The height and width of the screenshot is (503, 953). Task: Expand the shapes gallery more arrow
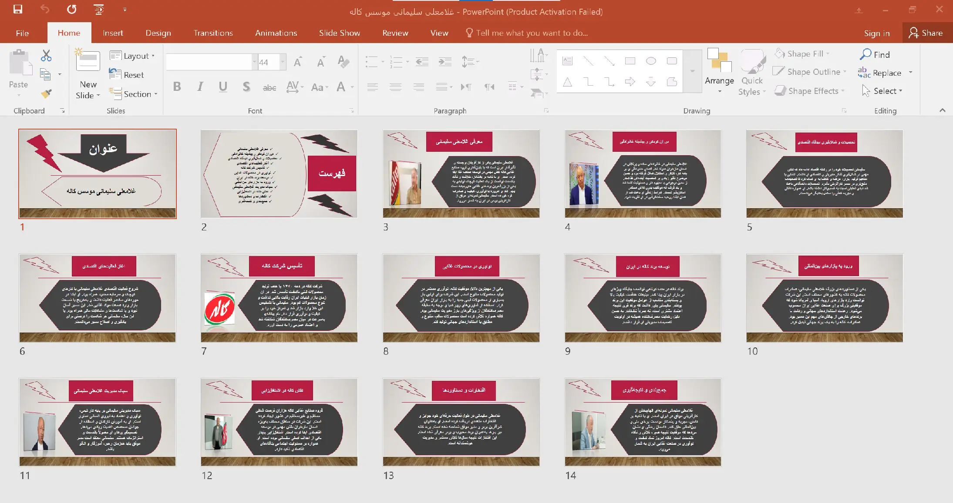(x=692, y=71)
